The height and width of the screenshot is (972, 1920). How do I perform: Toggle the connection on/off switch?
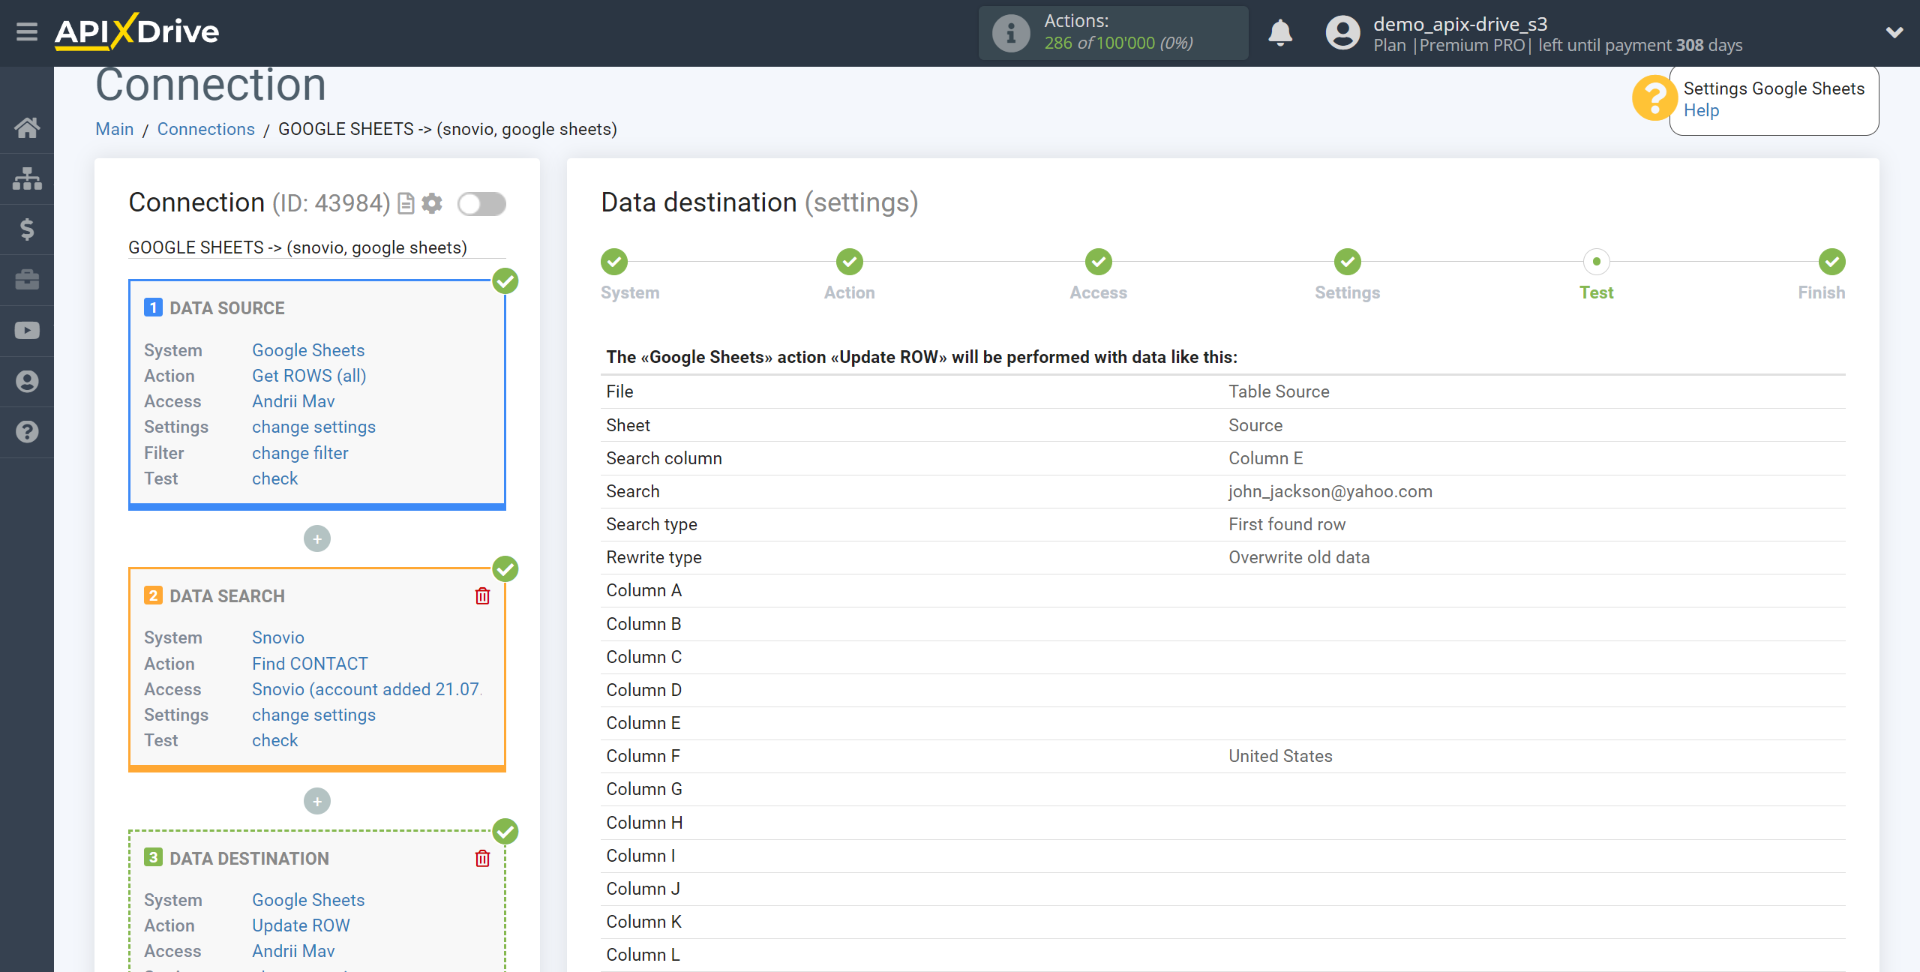pyautogui.click(x=482, y=203)
